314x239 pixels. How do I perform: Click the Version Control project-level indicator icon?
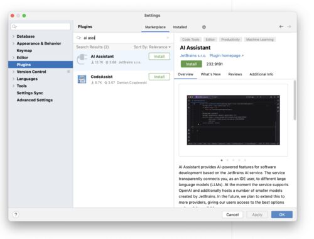[68, 72]
